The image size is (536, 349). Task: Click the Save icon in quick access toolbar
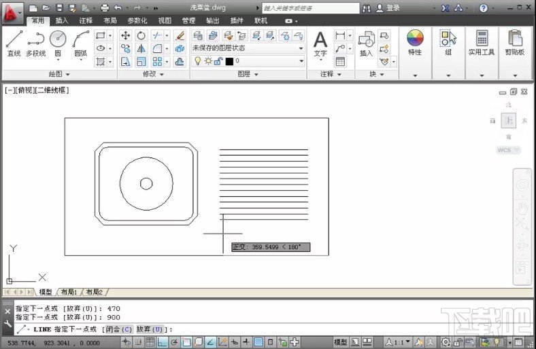click(x=59, y=8)
